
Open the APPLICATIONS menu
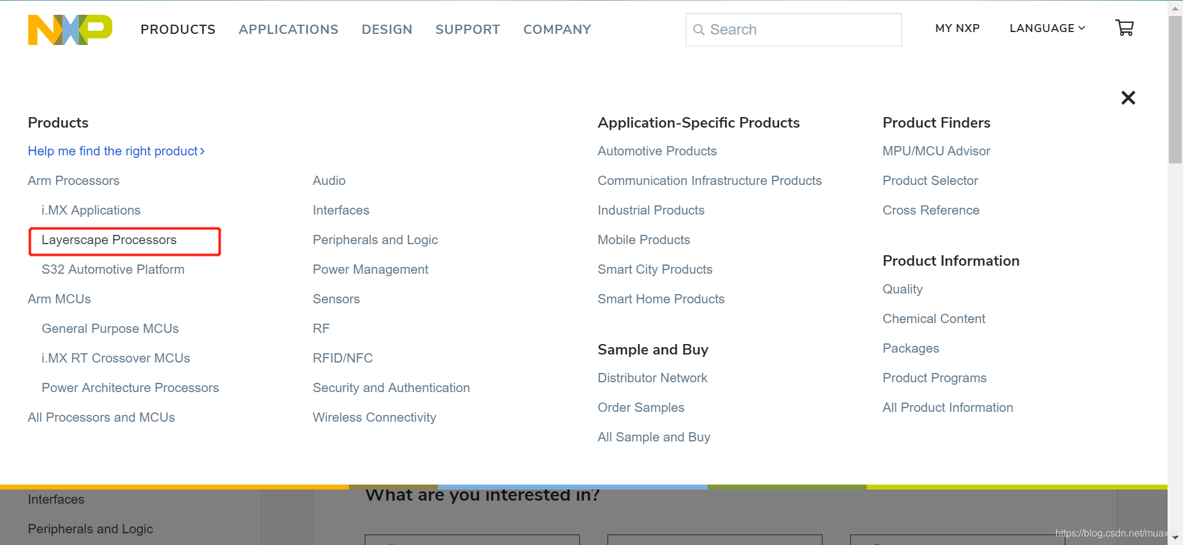pyautogui.click(x=288, y=30)
